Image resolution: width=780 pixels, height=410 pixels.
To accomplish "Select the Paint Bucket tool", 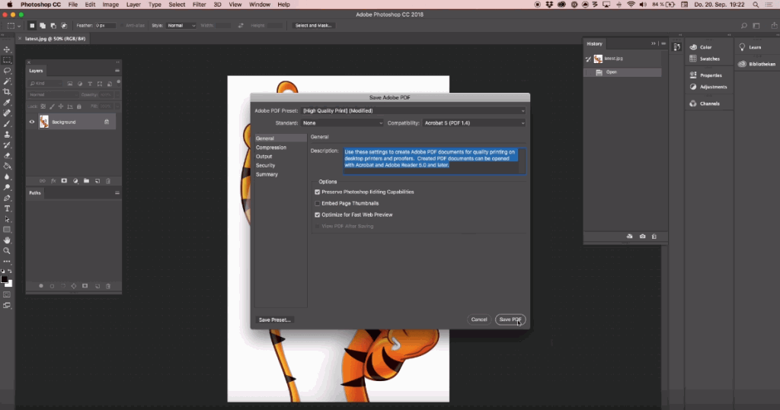I will pyautogui.click(x=7, y=166).
